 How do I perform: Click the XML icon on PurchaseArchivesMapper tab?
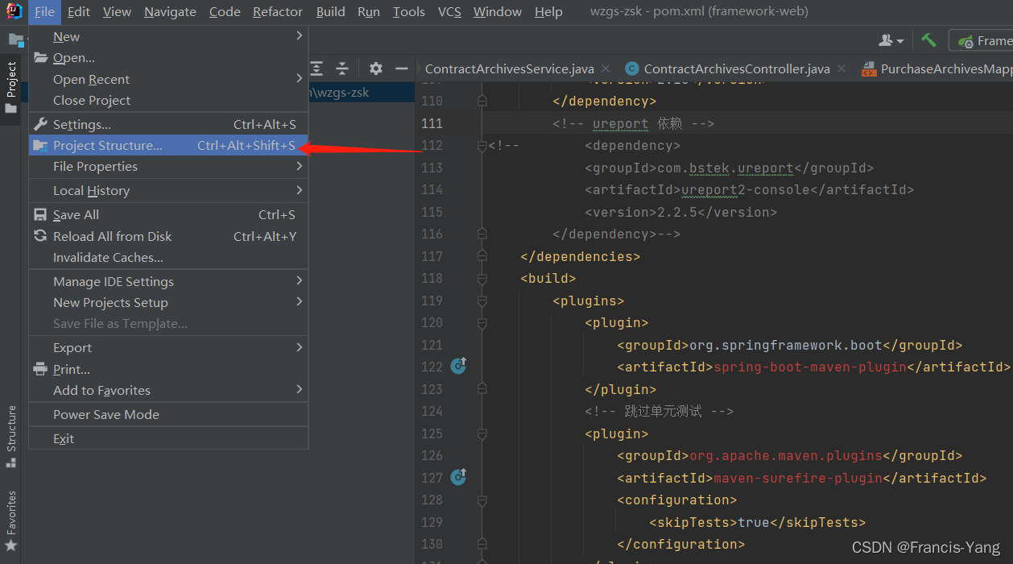[x=869, y=69]
